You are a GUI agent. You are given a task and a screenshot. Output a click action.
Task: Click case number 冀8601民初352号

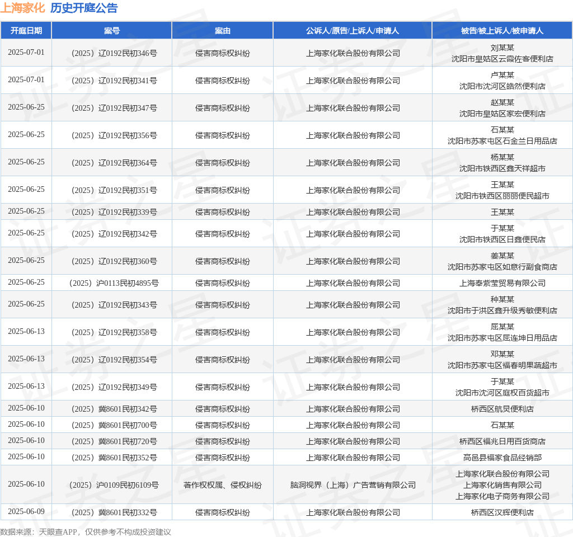114,458
